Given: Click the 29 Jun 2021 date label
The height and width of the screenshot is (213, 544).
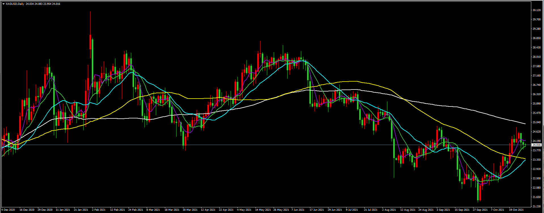Looking at the screenshot, I should coord(335,210).
